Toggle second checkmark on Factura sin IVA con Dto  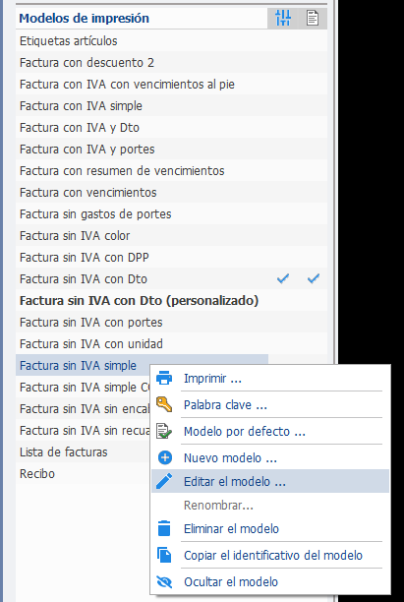[x=314, y=278]
